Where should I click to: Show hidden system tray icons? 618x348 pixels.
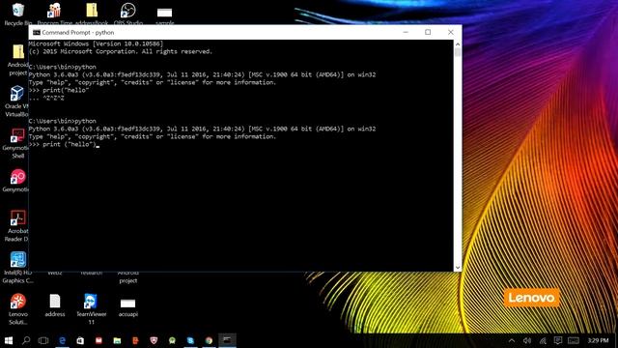[512, 340]
